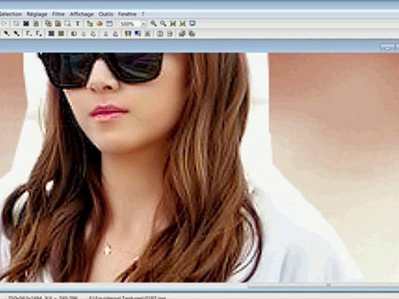
Task: Open the PhotoMasque icon
Action: click(148, 34)
